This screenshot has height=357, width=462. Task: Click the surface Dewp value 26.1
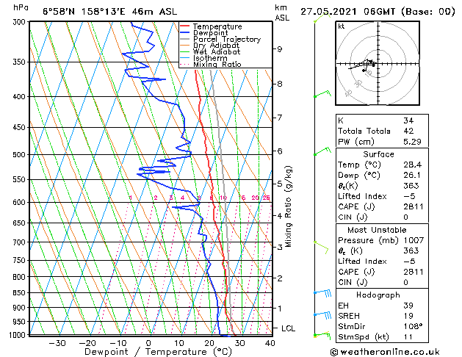click(x=412, y=176)
